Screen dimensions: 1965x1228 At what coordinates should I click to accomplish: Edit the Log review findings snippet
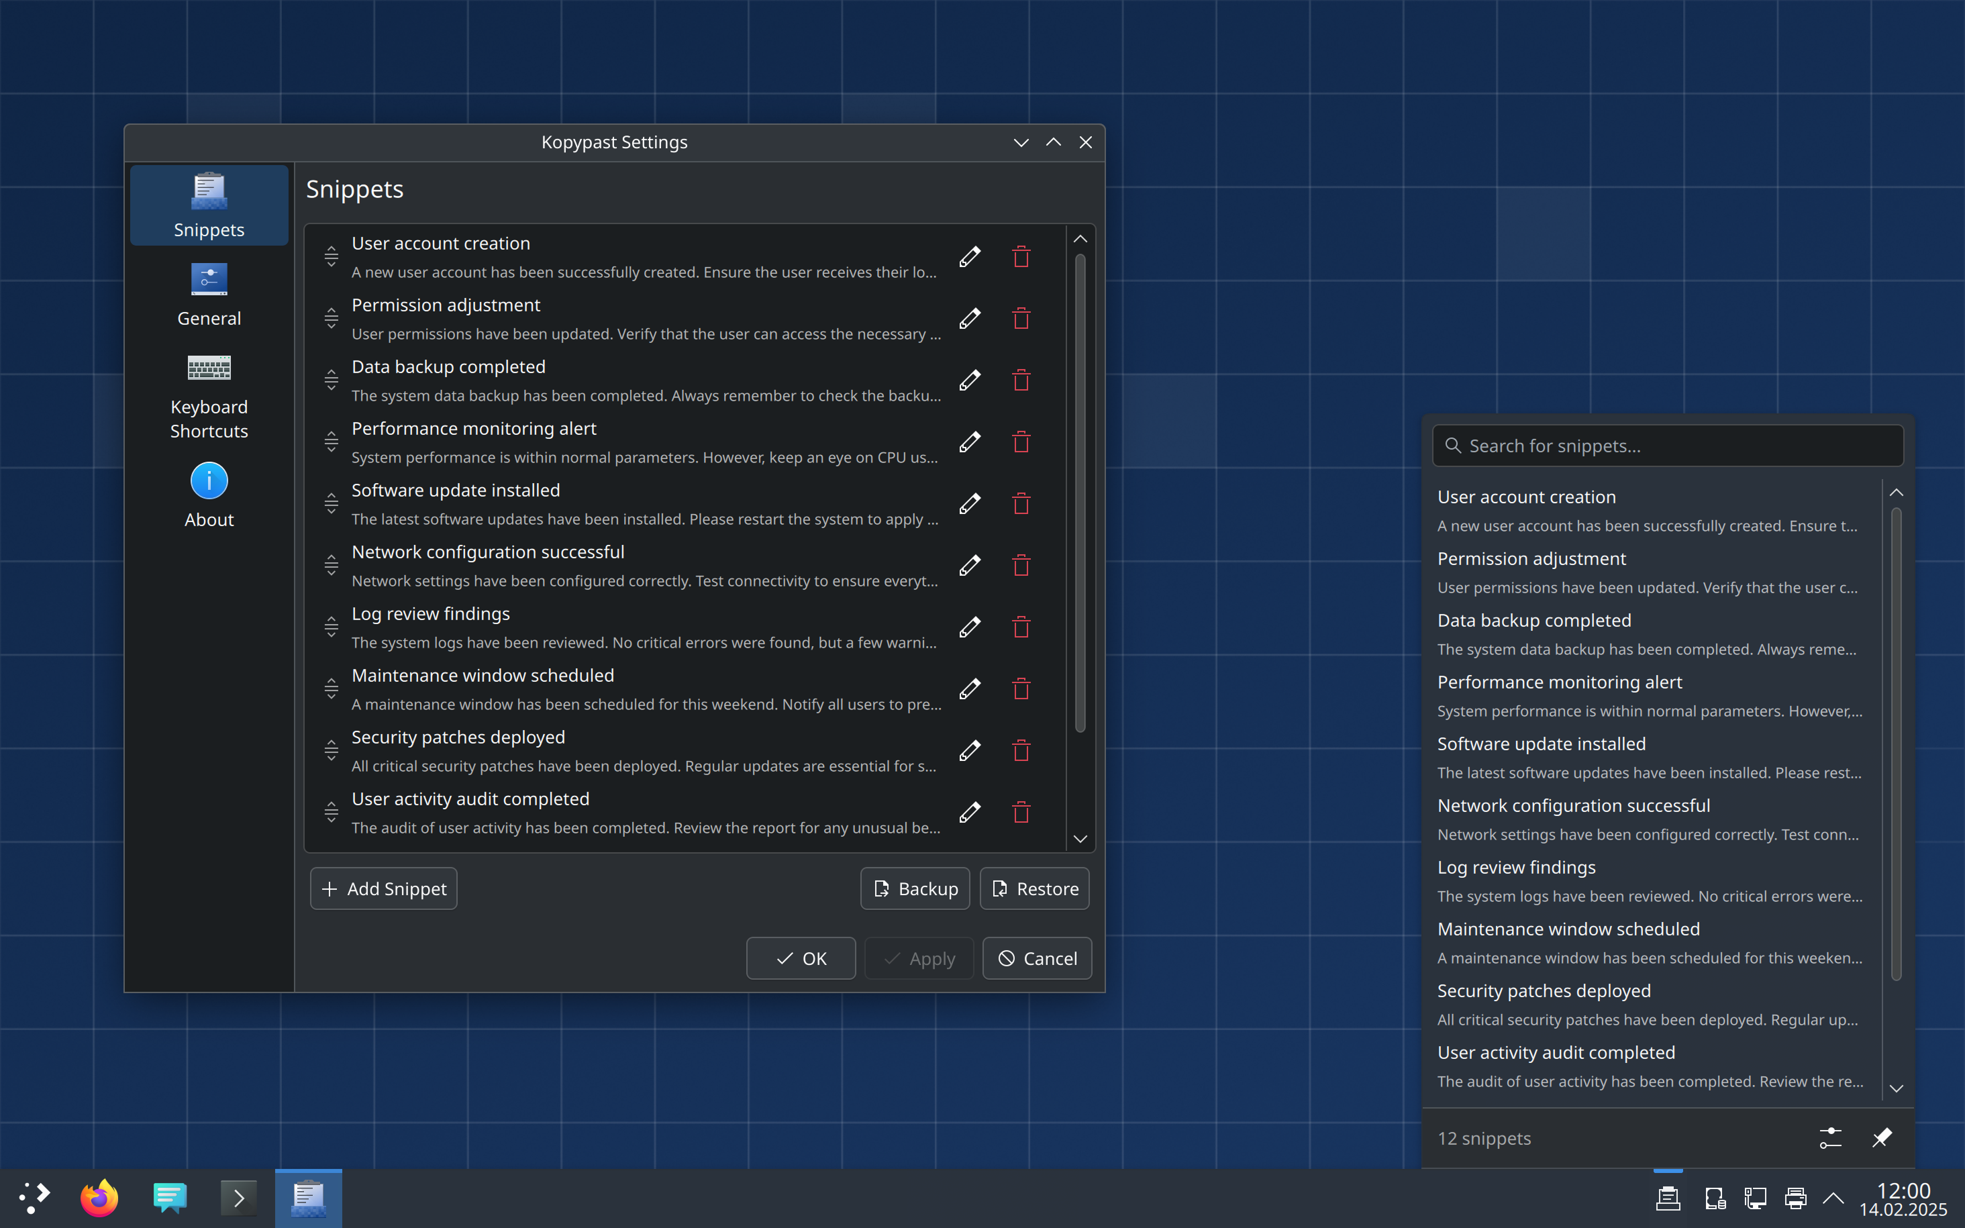click(x=970, y=627)
